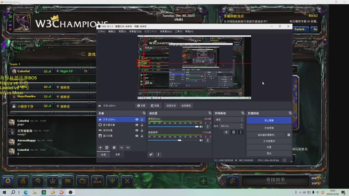The width and height of the screenshot is (349, 196).
Task: Click the 开始录制 button
Action: tap(269, 128)
